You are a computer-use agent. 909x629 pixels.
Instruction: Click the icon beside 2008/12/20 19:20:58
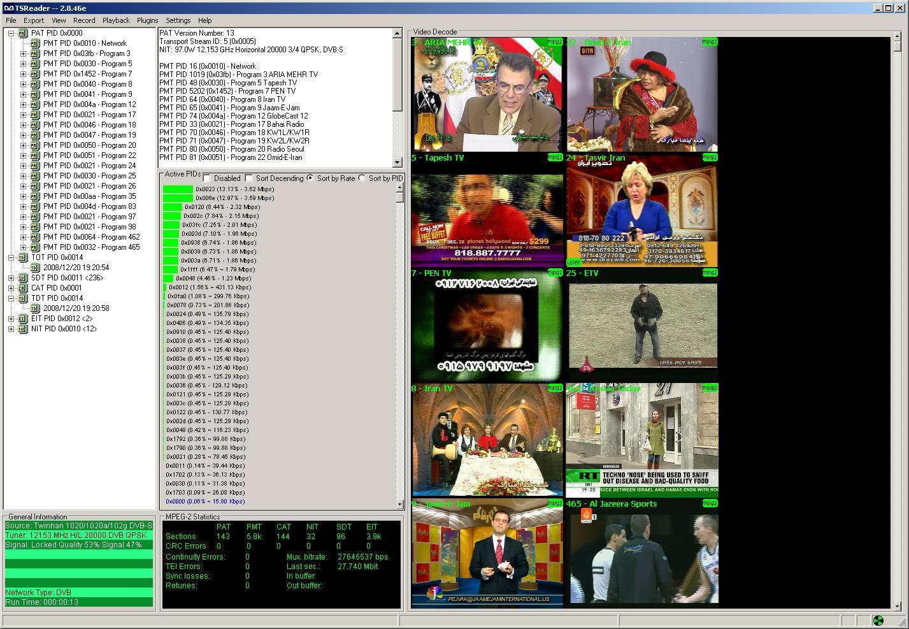coord(35,308)
